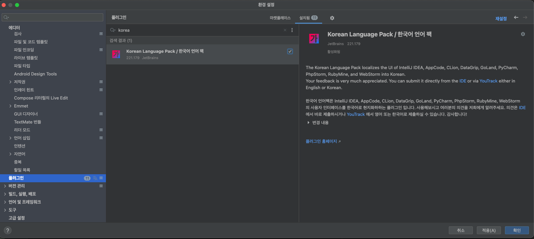This screenshot has width=534, height=239.
Task: Click the help question mark button
Action: tap(8, 230)
